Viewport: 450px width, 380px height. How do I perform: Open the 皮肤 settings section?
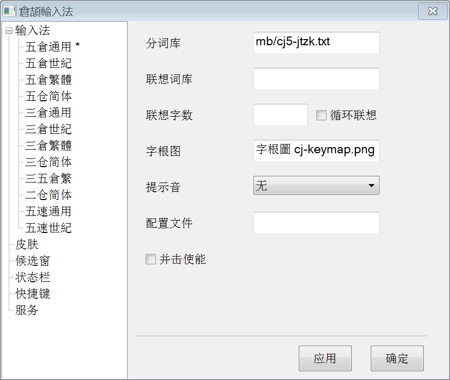point(27,244)
